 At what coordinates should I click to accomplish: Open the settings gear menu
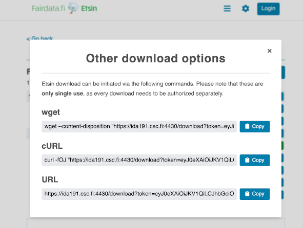pos(246,9)
